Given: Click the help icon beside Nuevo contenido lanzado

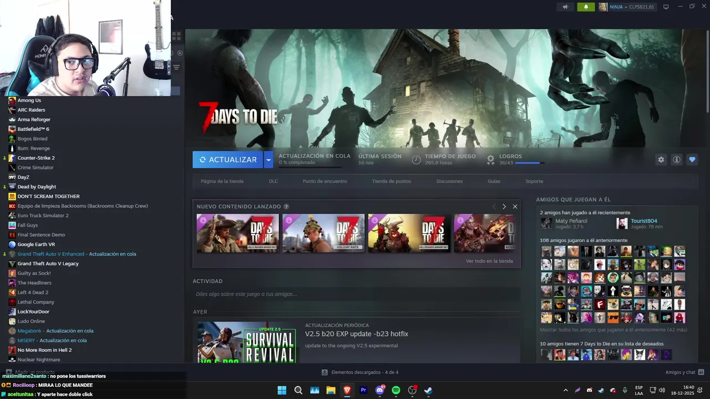Looking at the screenshot, I should point(286,207).
